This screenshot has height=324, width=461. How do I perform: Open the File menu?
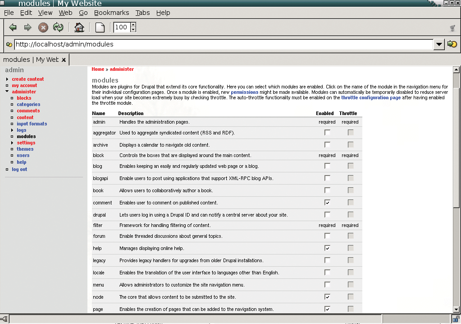tap(9, 13)
